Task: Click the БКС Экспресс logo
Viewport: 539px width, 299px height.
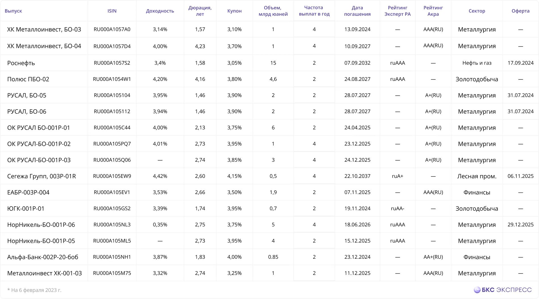Action: coord(502,290)
